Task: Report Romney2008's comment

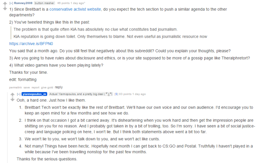Action: click(35, 88)
